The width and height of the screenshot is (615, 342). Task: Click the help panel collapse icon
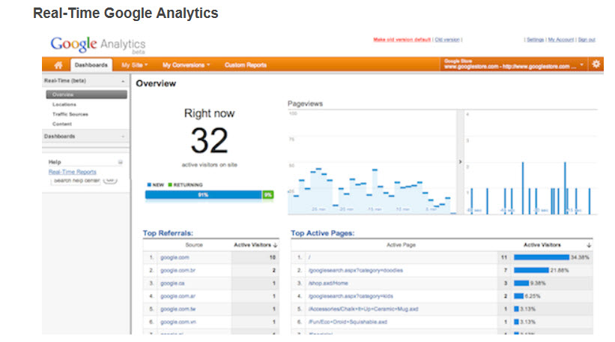121,162
